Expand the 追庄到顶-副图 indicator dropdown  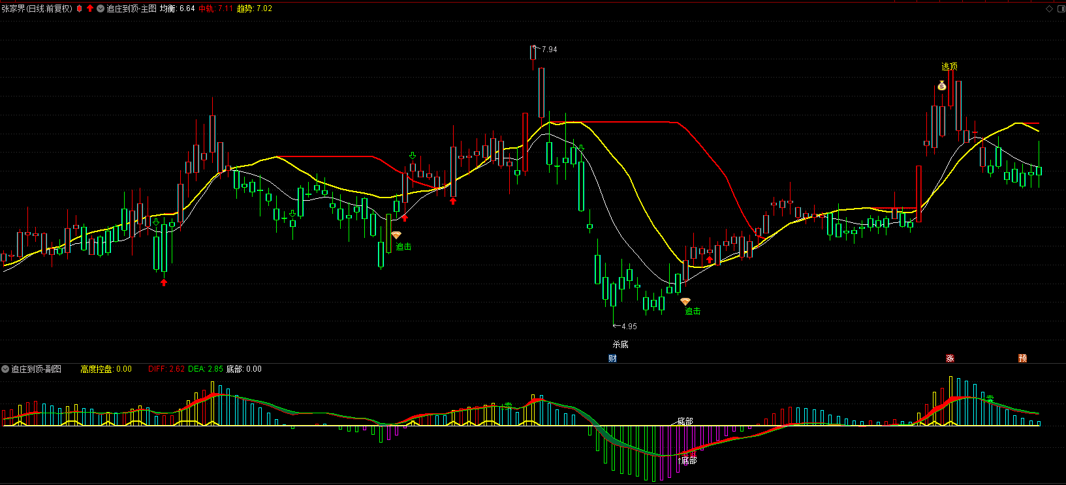pyautogui.click(x=5, y=369)
